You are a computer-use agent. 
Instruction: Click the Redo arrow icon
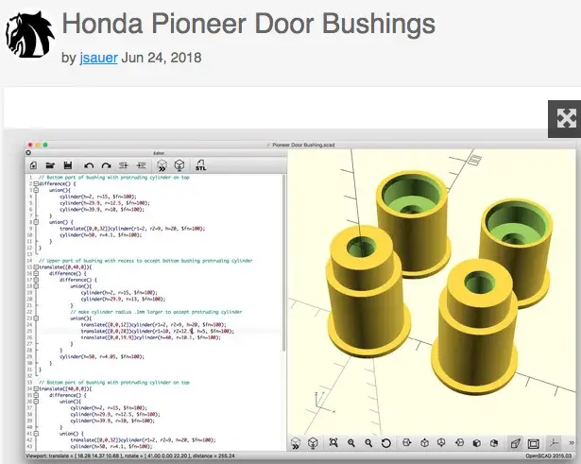(107, 165)
